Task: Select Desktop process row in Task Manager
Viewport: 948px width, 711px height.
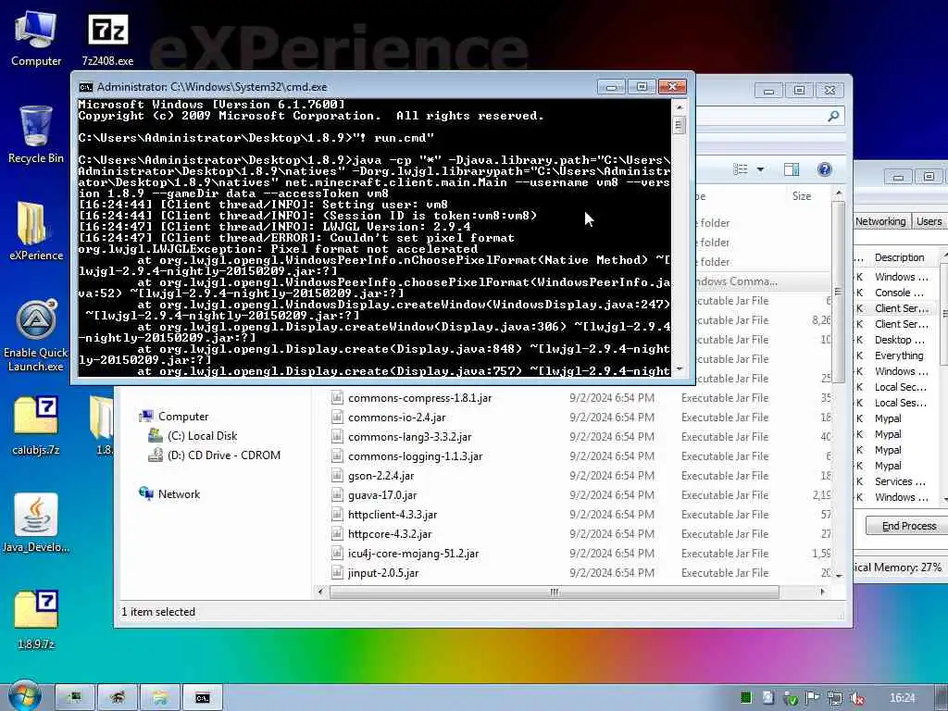Action: click(x=898, y=340)
